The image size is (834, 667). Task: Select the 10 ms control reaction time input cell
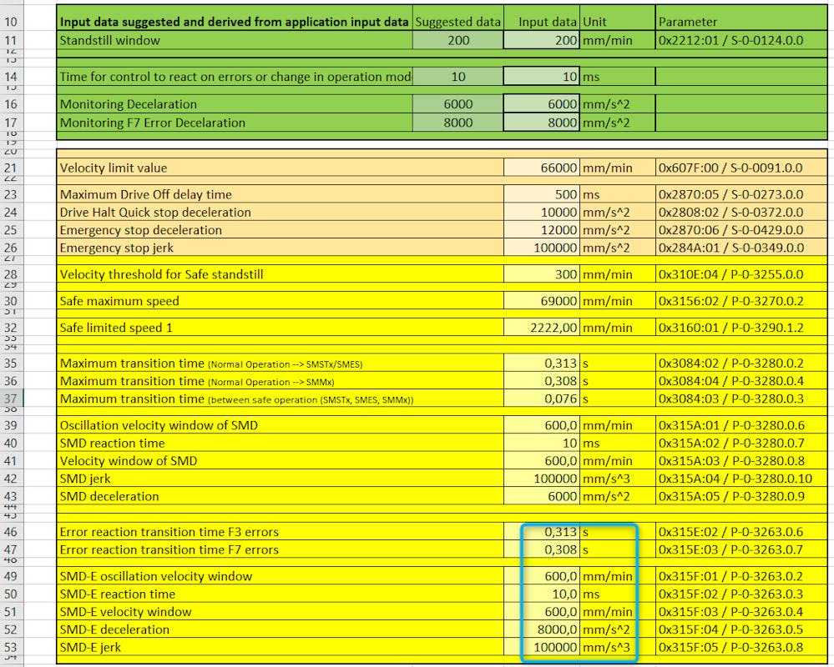click(542, 77)
